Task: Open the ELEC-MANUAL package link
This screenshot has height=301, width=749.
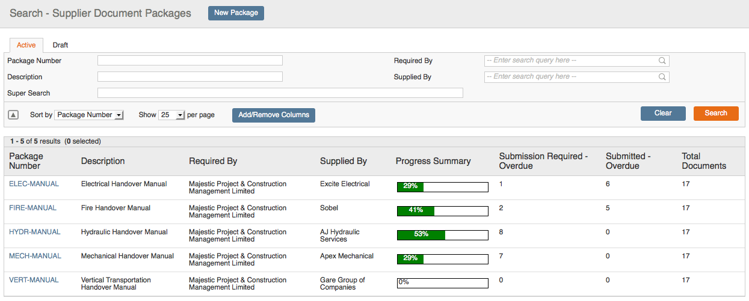Action: 34,184
